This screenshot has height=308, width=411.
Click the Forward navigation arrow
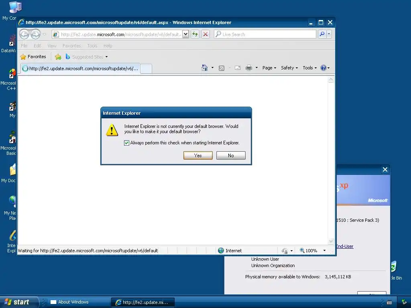point(35,34)
